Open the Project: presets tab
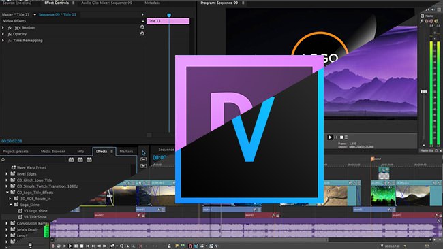The width and height of the screenshot is (443, 249). [x=16, y=152]
